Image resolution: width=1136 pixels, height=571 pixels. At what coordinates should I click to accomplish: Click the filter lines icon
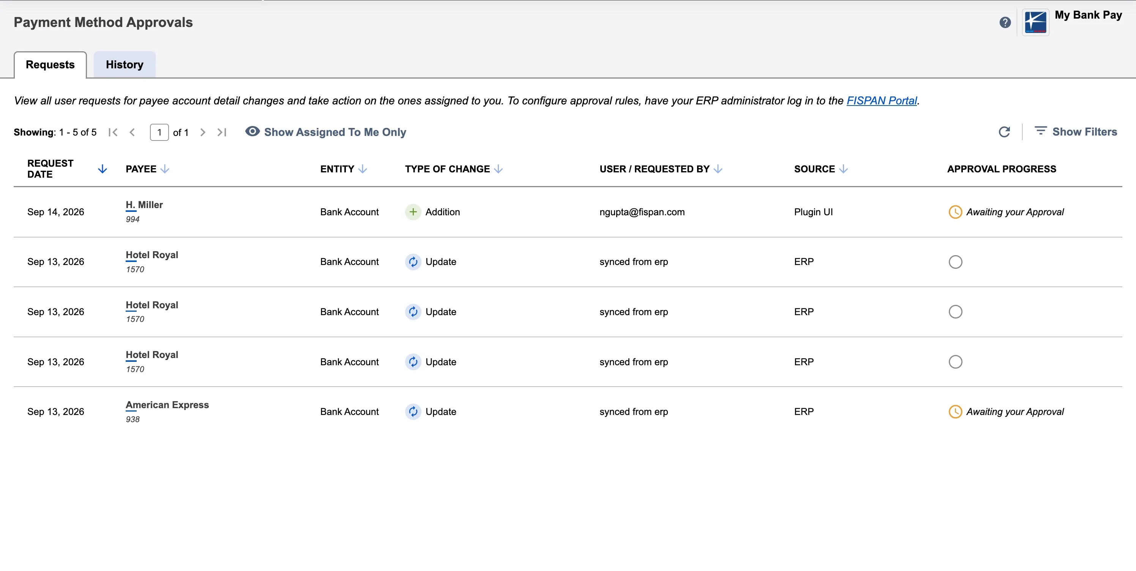1040,131
